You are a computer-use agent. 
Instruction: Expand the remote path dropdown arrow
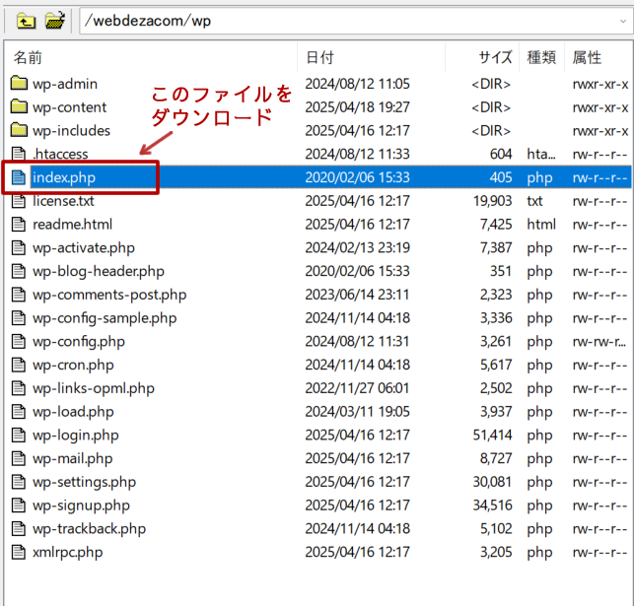coord(623,21)
